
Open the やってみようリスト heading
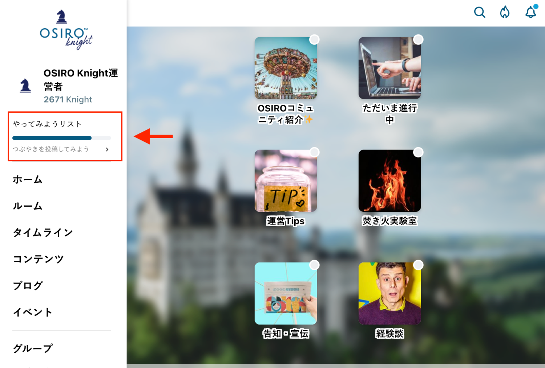pos(47,124)
